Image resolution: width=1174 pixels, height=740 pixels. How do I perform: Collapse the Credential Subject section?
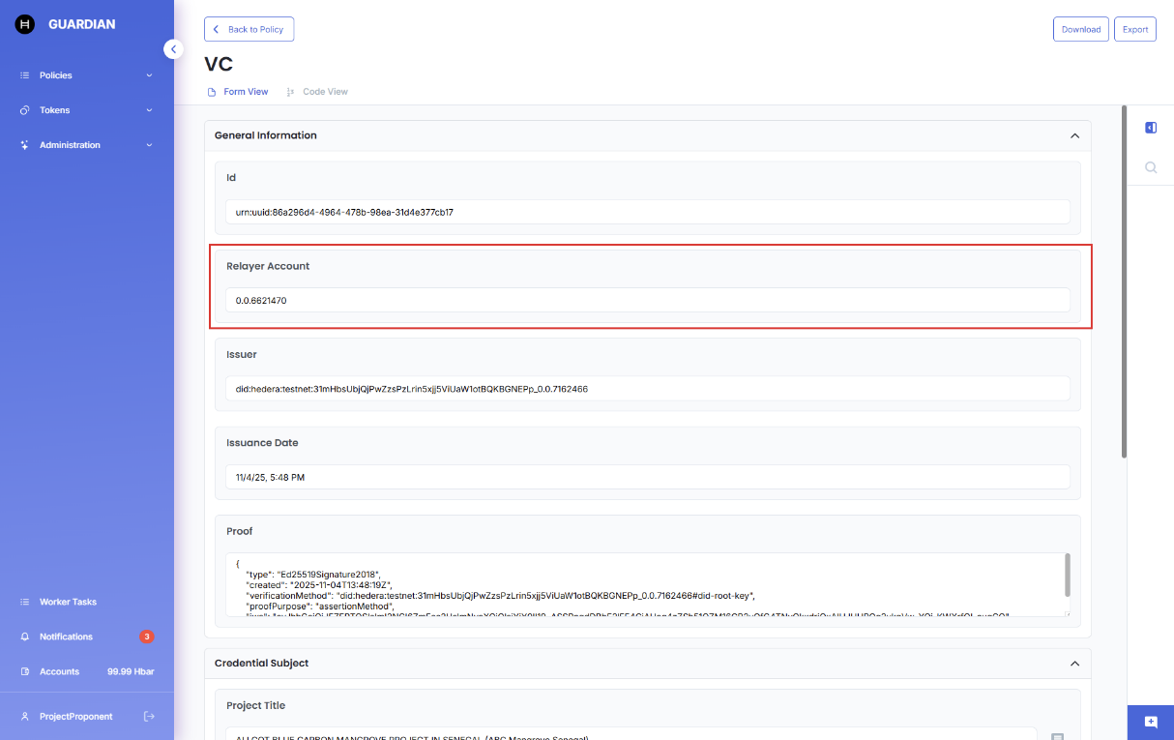(x=1074, y=664)
